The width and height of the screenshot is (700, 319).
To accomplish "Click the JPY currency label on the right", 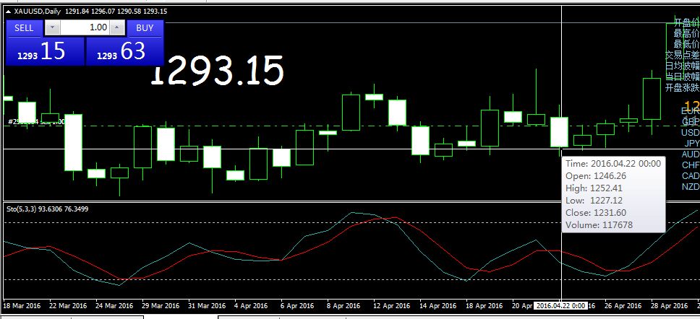I will 691,144.
